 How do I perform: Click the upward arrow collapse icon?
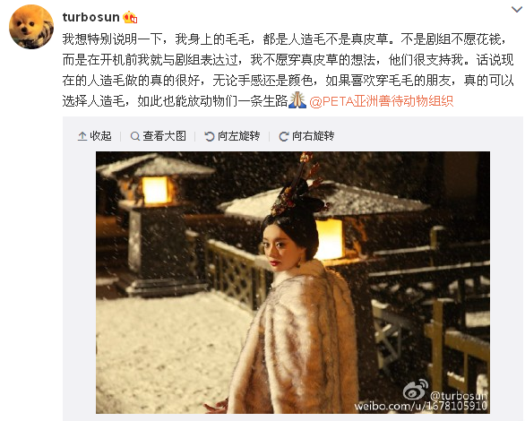(x=82, y=136)
